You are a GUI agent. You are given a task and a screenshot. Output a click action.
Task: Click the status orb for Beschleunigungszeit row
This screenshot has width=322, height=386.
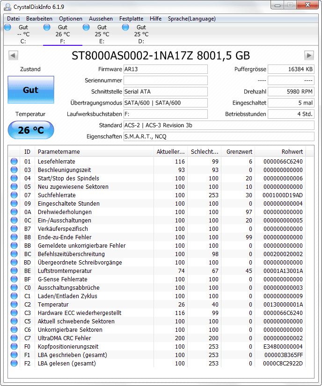14,170
